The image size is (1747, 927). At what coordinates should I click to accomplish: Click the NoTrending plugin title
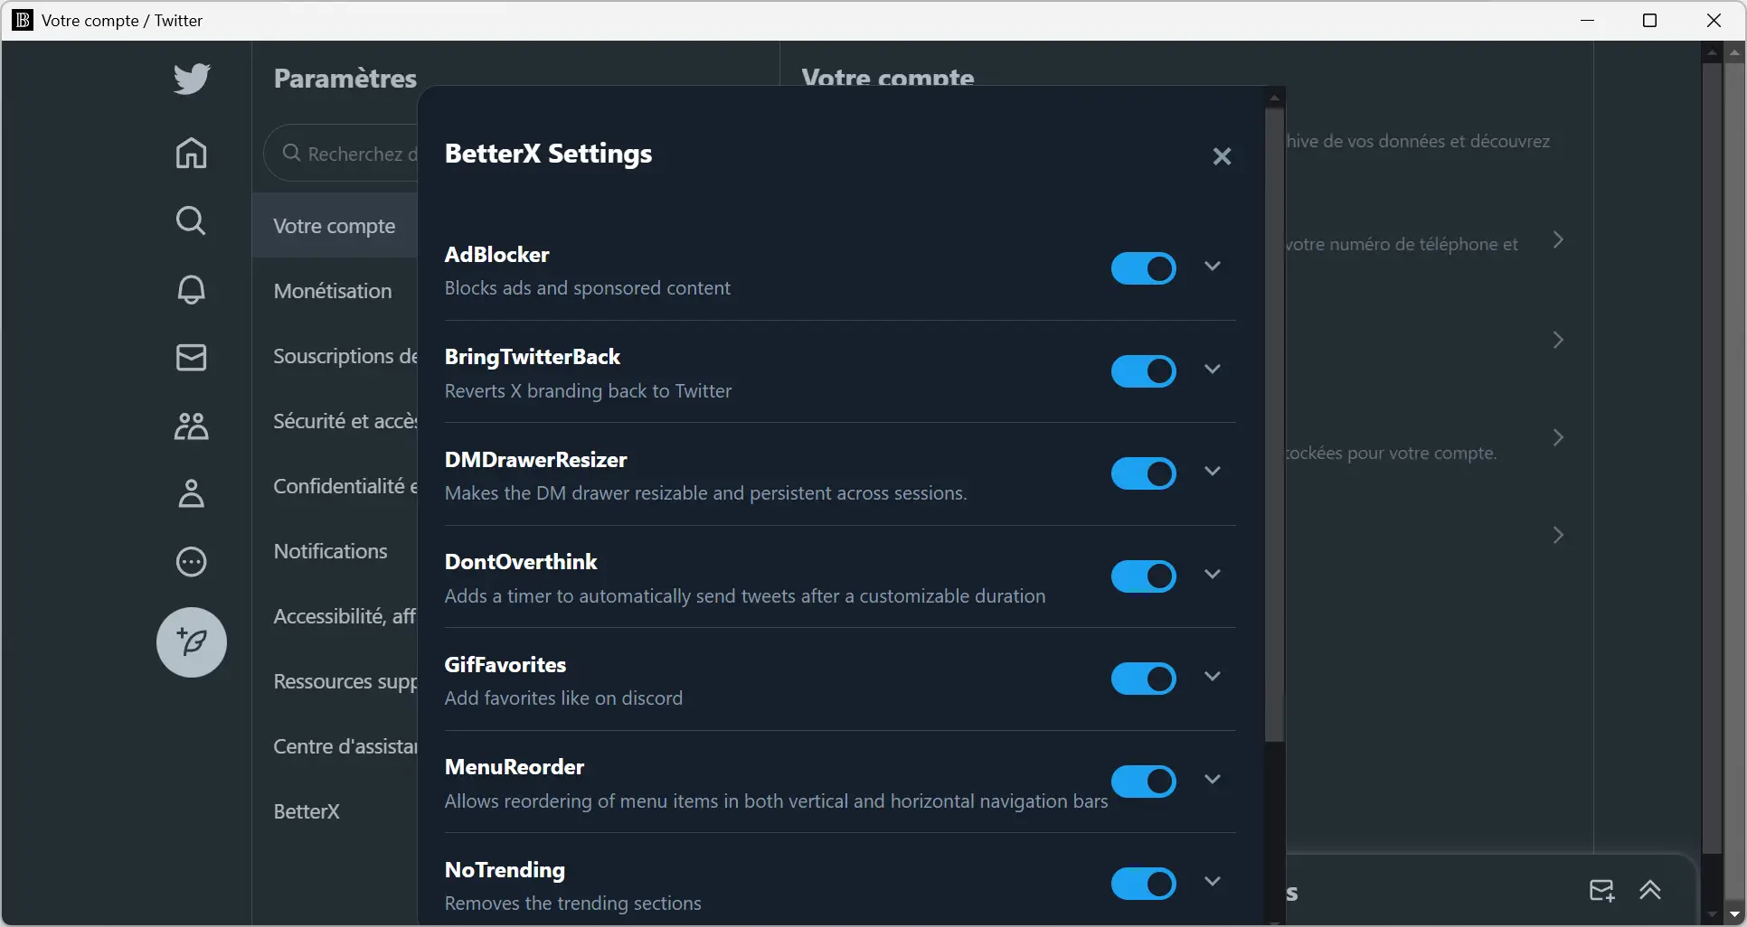(505, 870)
